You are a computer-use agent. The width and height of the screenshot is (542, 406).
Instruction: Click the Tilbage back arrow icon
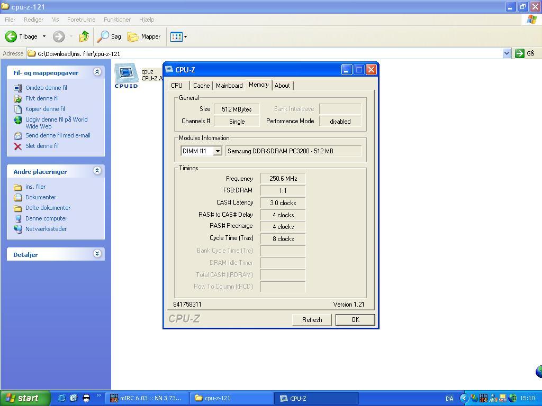point(11,36)
